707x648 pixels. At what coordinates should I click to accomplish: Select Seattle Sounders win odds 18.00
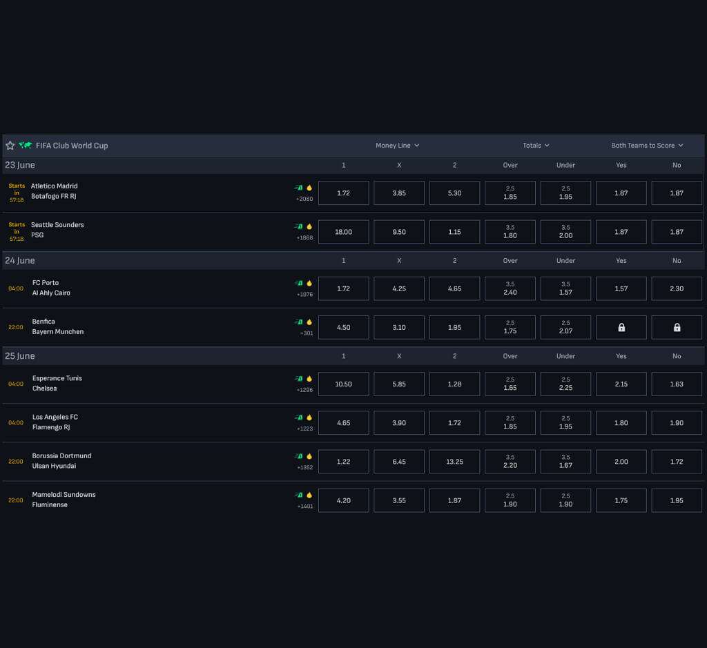point(344,232)
